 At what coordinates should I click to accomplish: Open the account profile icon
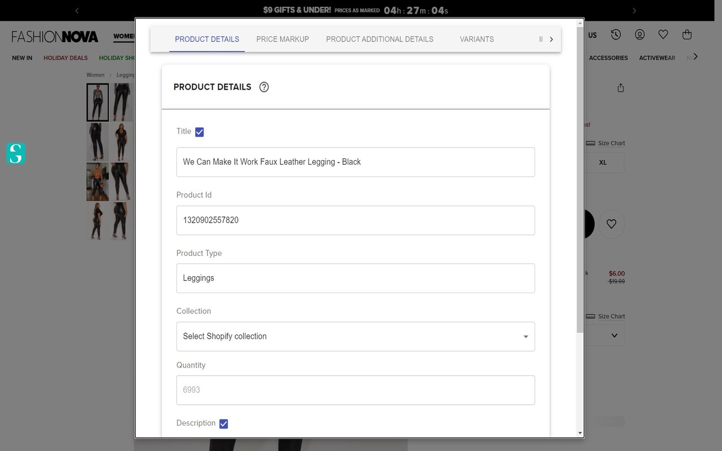(x=640, y=34)
